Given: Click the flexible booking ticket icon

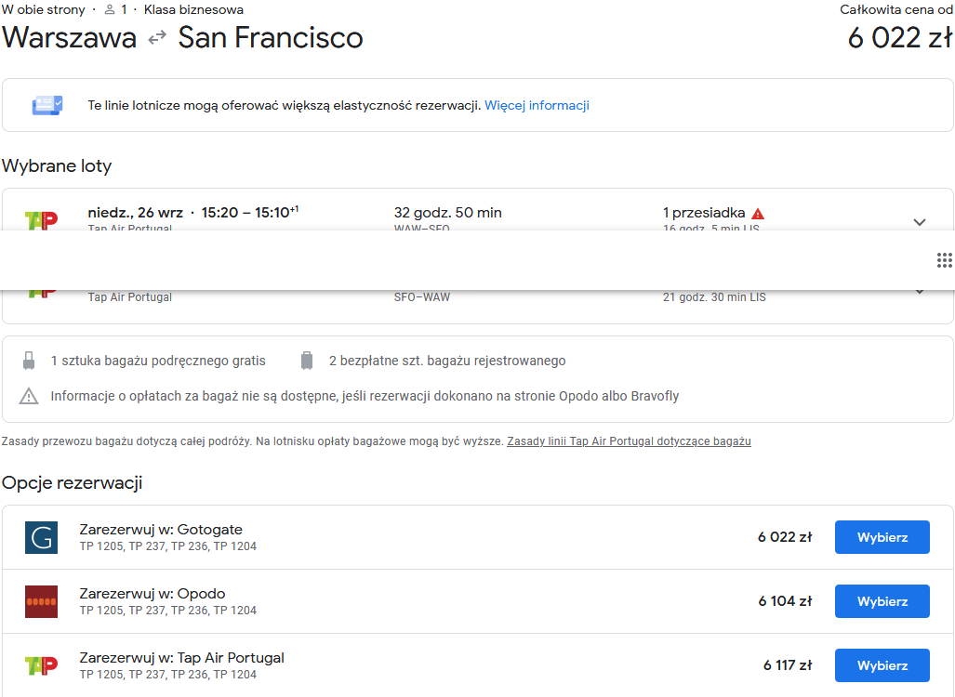Looking at the screenshot, I should point(47,105).
